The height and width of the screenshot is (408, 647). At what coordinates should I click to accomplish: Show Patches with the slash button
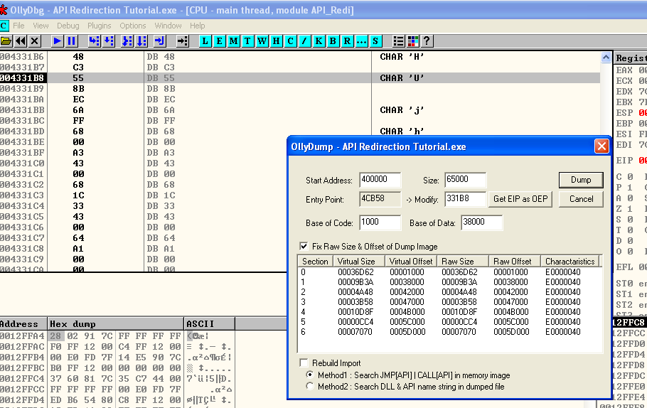point(304,41)
